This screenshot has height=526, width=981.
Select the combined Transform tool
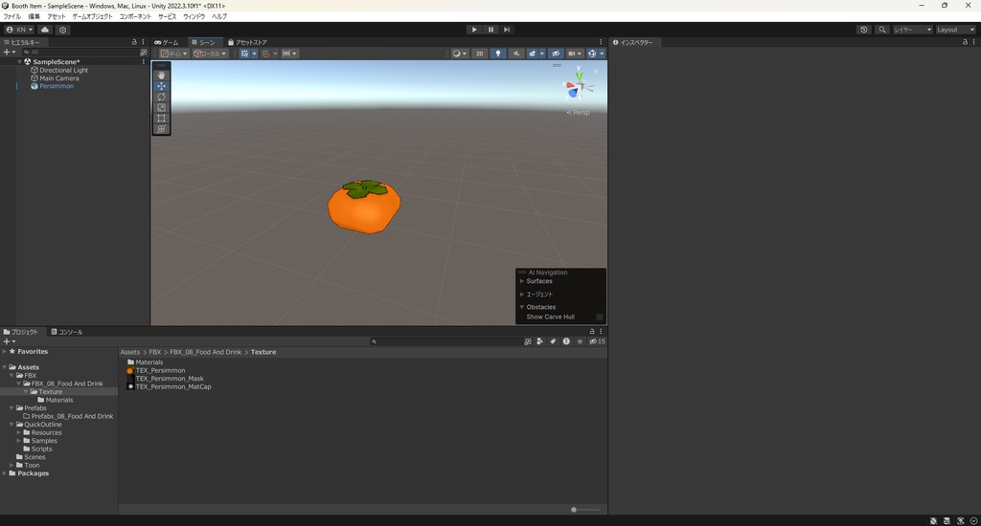(161, 129)
